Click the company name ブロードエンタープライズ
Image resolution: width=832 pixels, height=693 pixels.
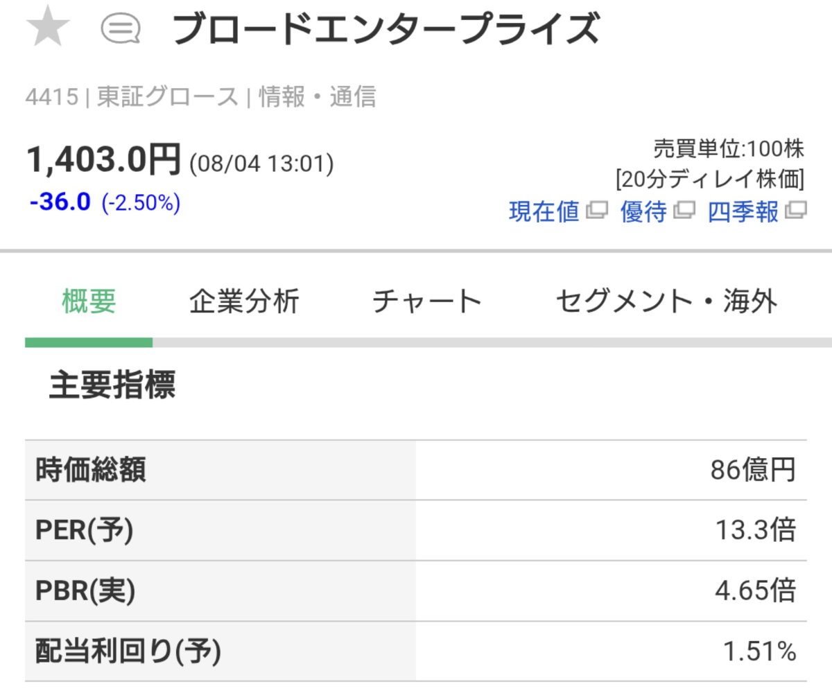point(385,29)
